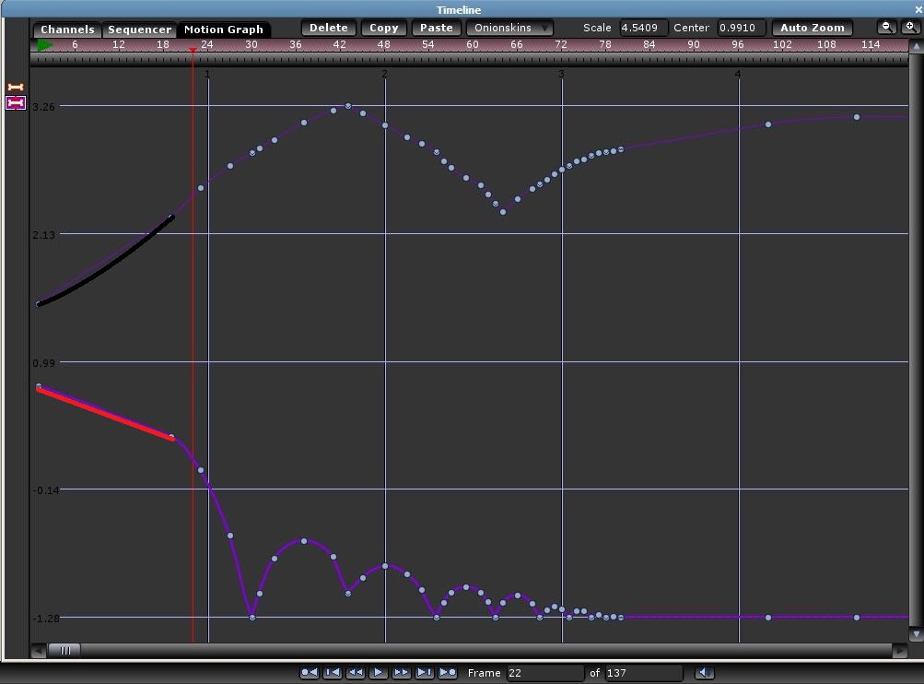This screenshot has height=684, width=924.
Task: Click frame 114 on the time ruler
Action: [x=871, y=45]
